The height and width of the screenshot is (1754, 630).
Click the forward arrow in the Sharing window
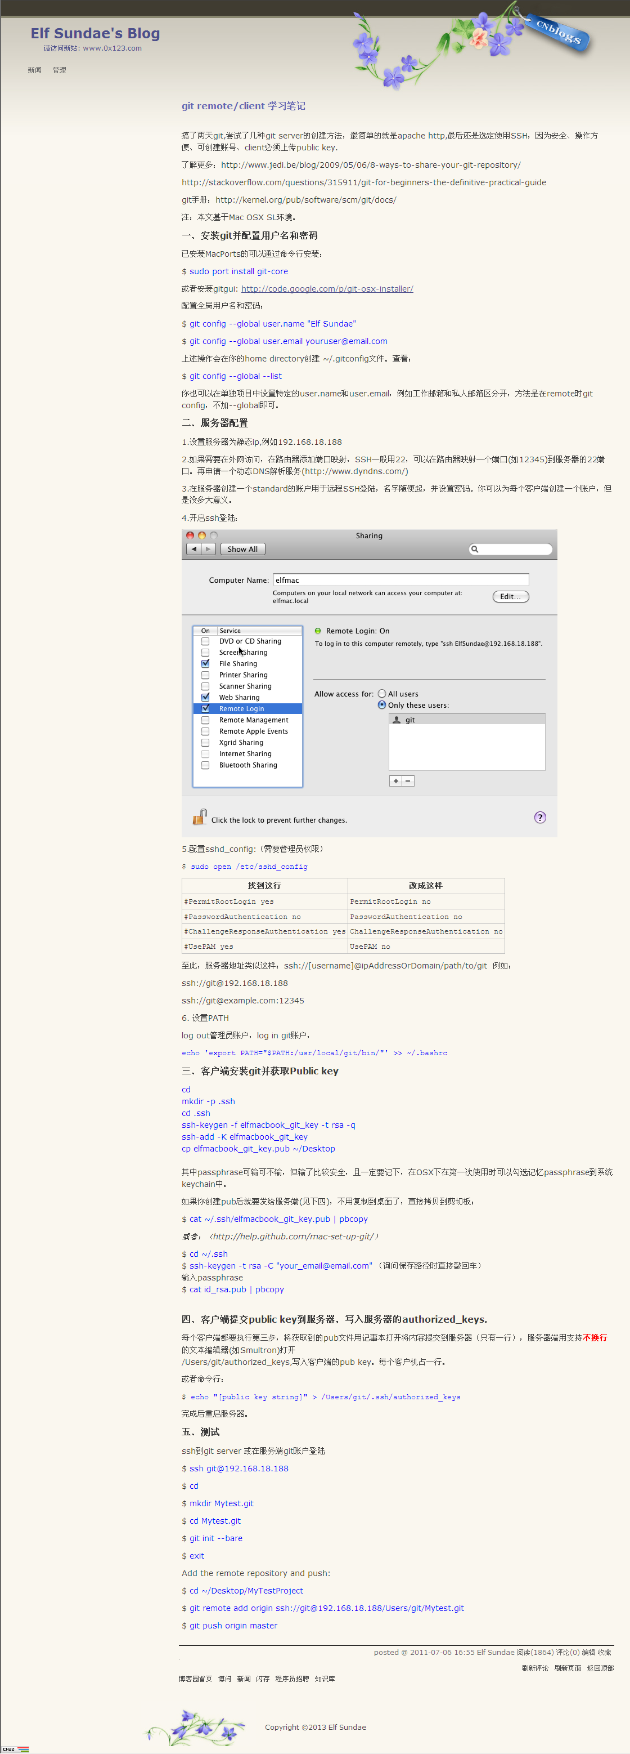tap(208, 549)
